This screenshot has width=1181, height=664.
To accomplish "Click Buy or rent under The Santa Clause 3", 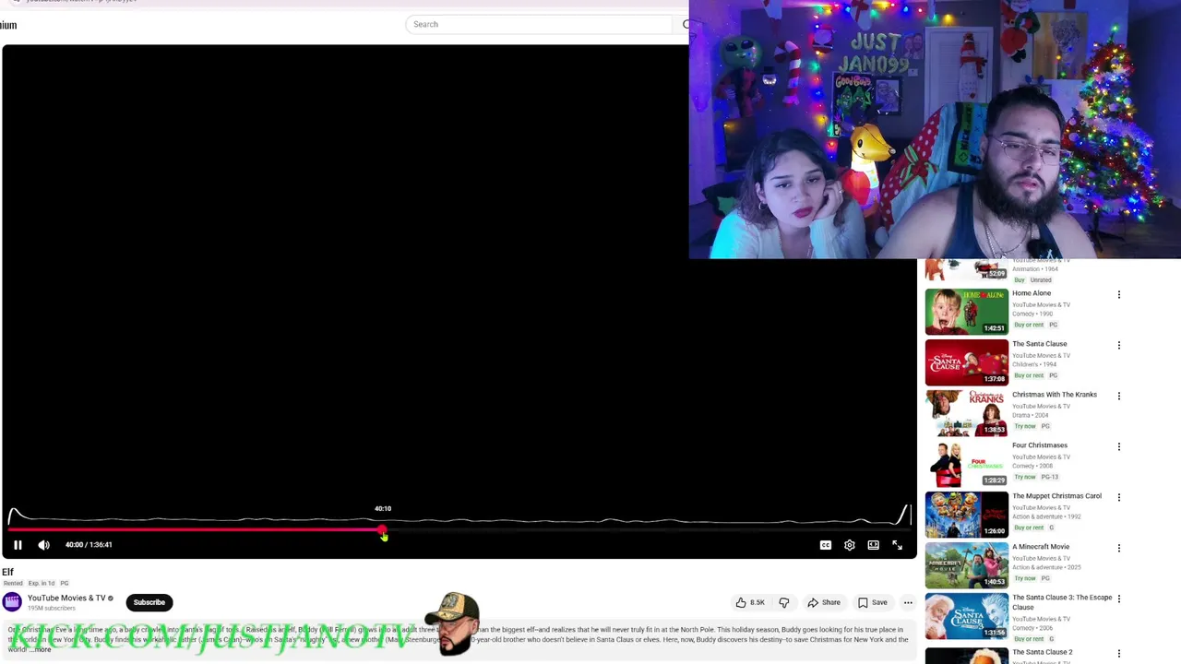I will tap(1028, 638).
